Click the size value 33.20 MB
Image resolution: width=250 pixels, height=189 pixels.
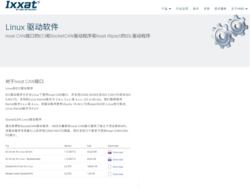click(x=92, y=152)
